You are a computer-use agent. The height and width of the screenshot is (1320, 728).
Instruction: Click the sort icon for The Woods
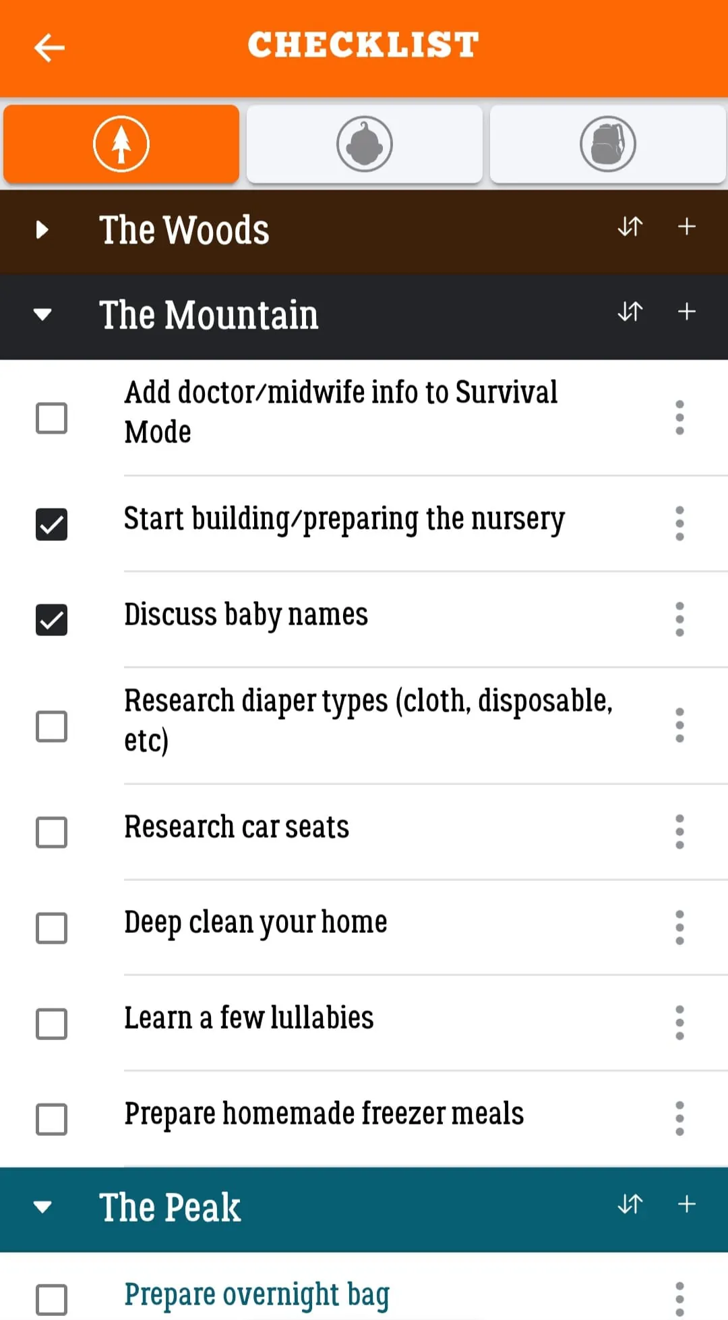(630, 227)
